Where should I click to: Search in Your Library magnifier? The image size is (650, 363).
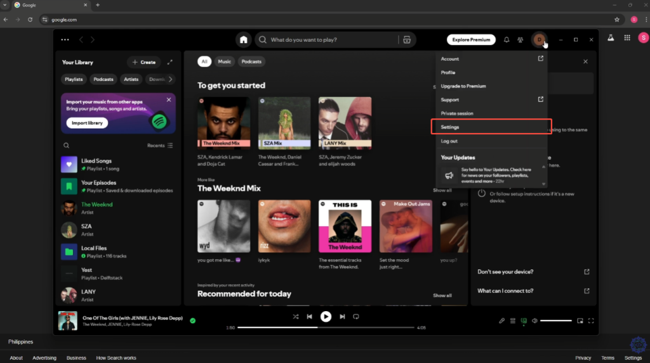click(x=66, y=145)
